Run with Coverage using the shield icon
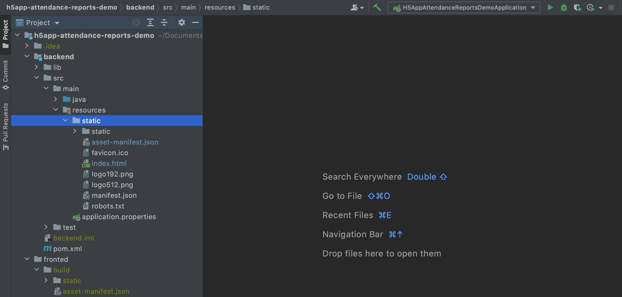Viewport: 622px width, 297px height. [x=577, y=7]
